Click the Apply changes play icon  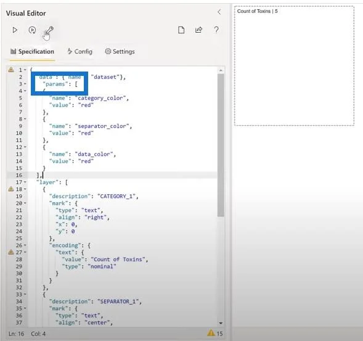coord(15,30)
